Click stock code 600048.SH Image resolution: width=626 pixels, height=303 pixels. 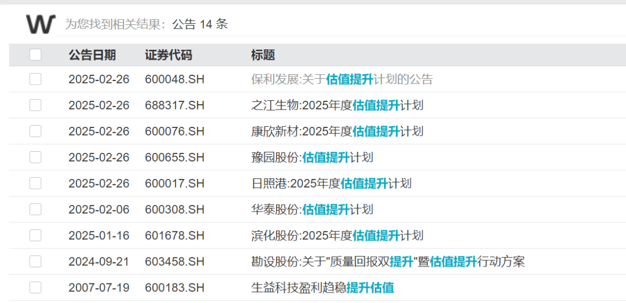[174, 79]
